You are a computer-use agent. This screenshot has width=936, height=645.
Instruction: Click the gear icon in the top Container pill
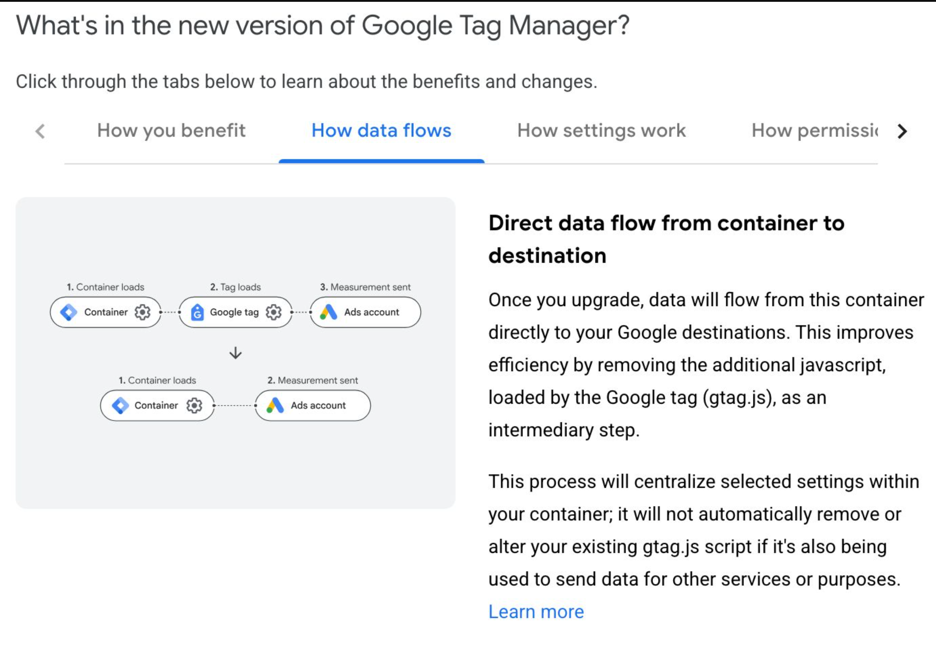[142, 312]
